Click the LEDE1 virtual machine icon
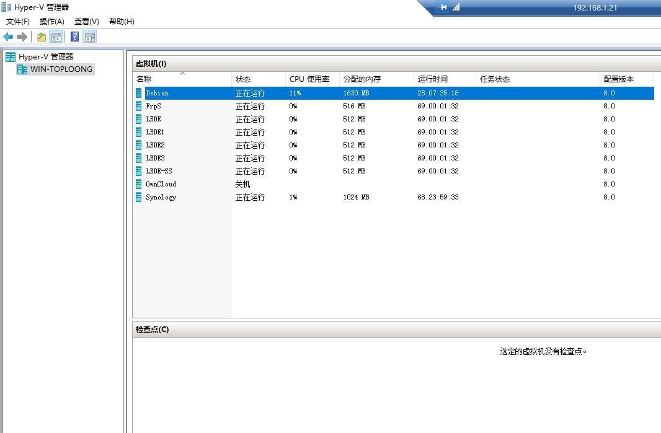 [139, 133]
